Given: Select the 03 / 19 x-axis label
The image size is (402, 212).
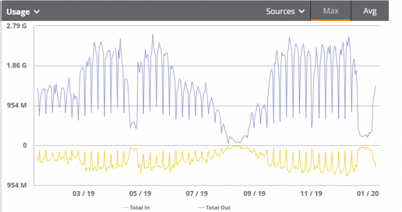Looking at the screenshot, I should (83, 193).
